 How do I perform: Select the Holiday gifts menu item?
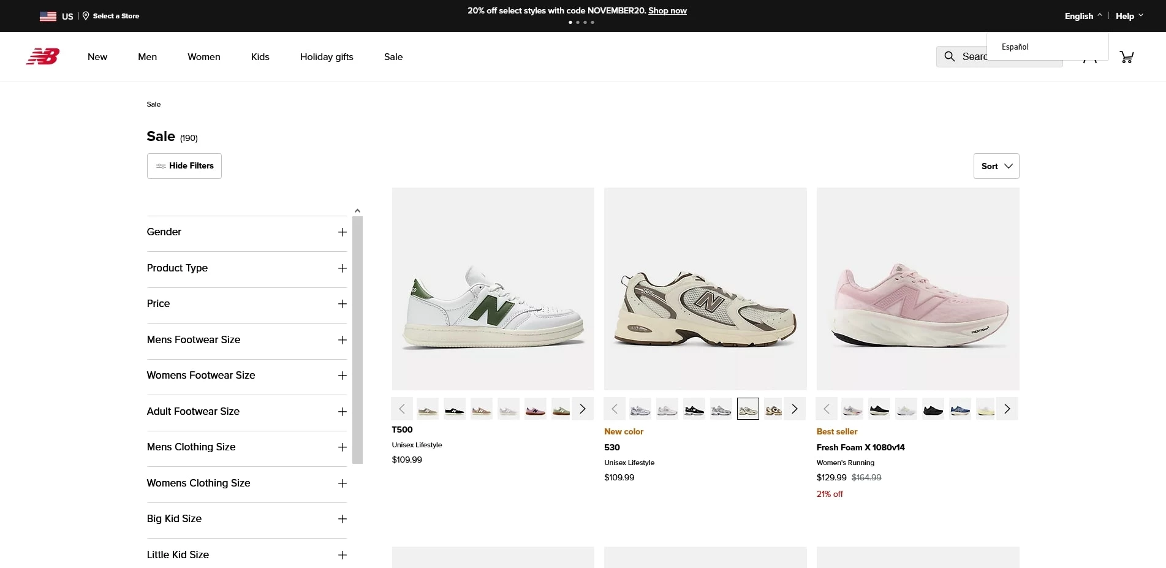327,56
